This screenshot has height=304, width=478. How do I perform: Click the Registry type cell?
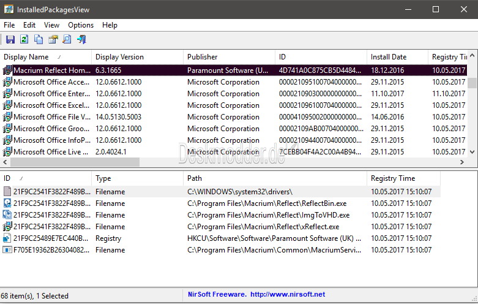[108, 238]
